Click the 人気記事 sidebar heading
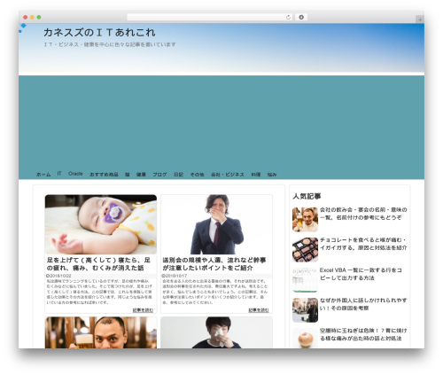443x375 pixels. coord(307,196)
